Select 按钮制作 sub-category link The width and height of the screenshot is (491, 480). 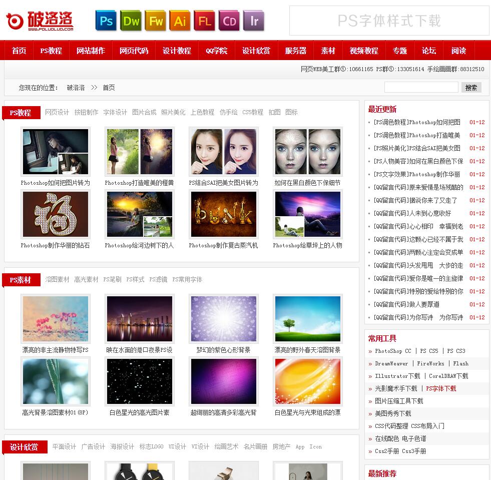click(86, 112)
